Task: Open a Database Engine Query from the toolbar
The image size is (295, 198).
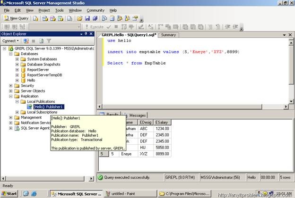Action: (x=35, y=18)
